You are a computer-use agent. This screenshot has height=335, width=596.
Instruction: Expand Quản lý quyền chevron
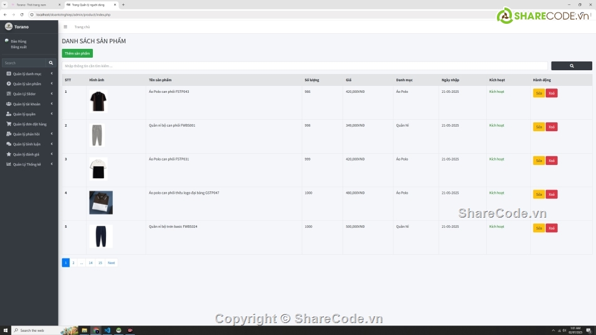pos(51,114)
